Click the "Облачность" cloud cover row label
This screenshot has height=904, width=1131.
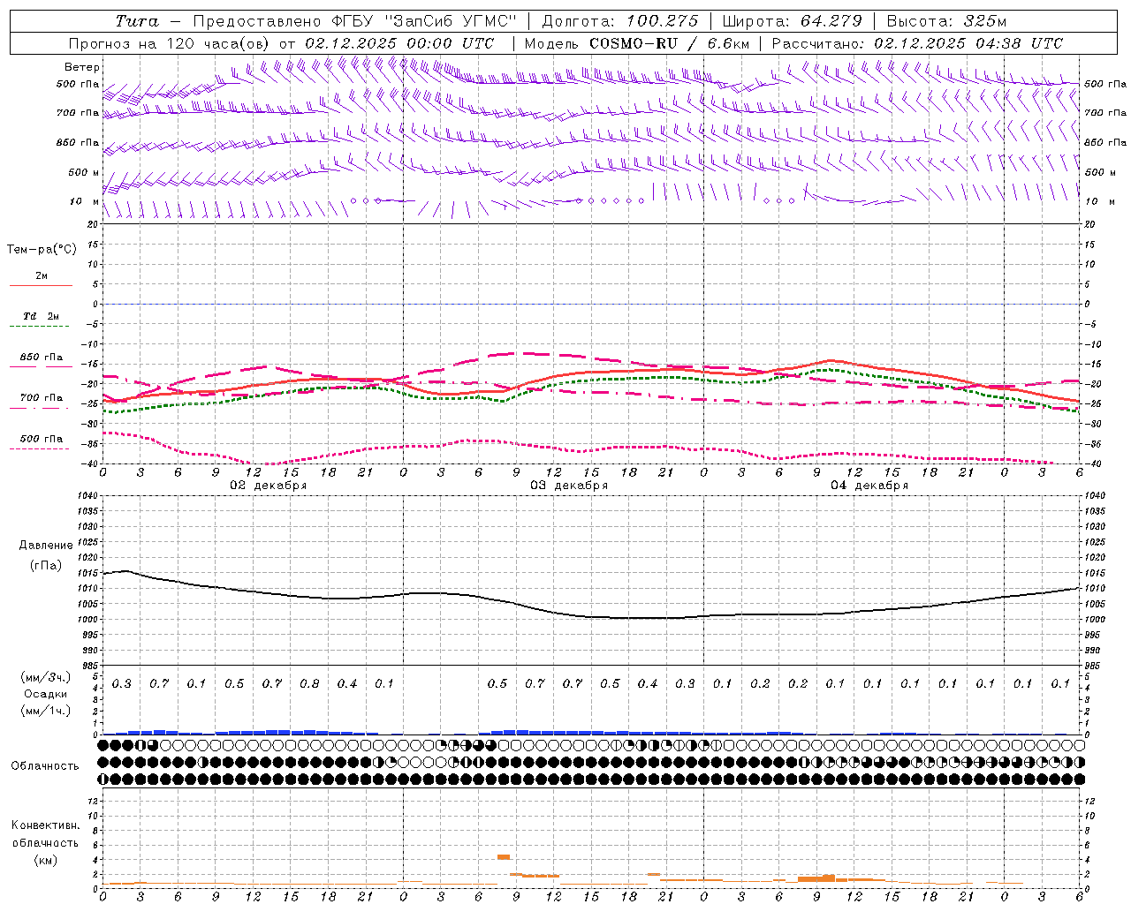pos(45,766)
